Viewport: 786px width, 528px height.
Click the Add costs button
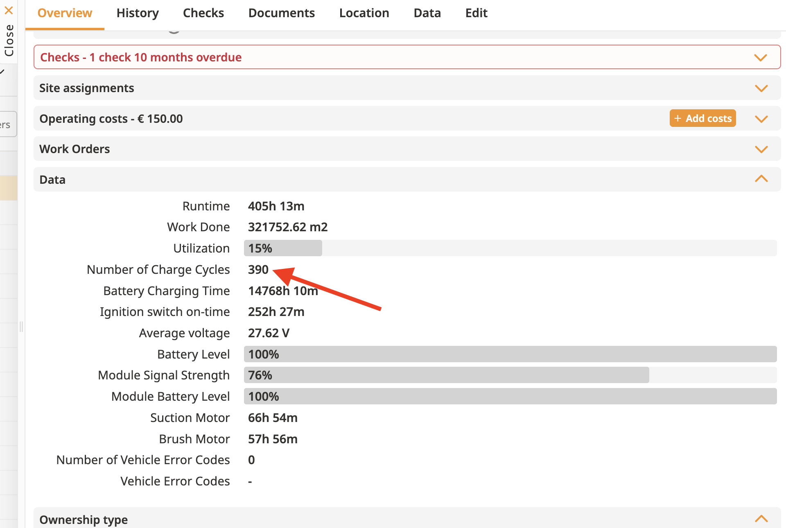[x=702, y=118]
